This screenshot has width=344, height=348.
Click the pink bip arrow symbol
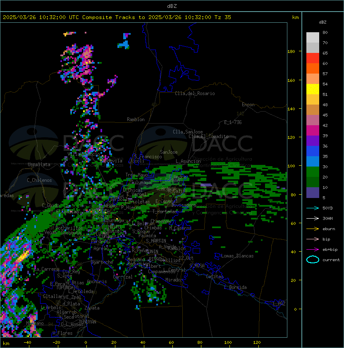(x=313, y=239)
